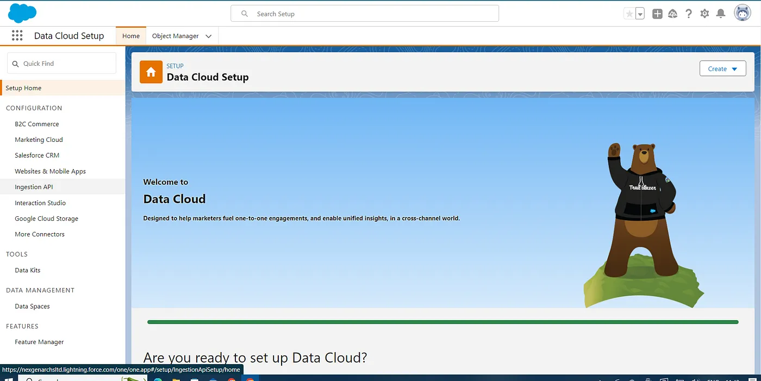The height and width of the screenshot is (381, 761).
Task: Click the 'Data Cloud' banner heading
Action: (174, 199)
